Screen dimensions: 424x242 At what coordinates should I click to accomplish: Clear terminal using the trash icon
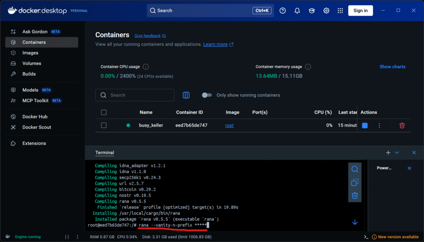click(355, 195)
